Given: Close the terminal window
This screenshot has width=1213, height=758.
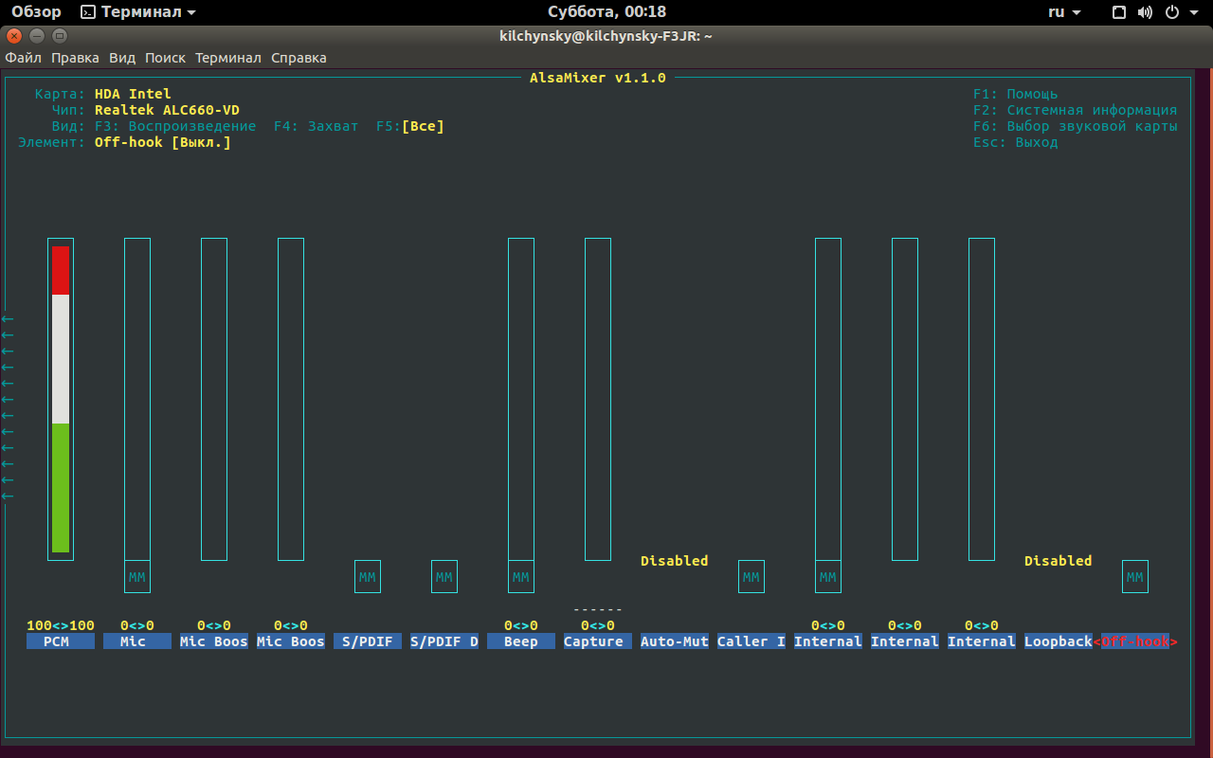Looking at the screenshot, I should coord(14,36).
